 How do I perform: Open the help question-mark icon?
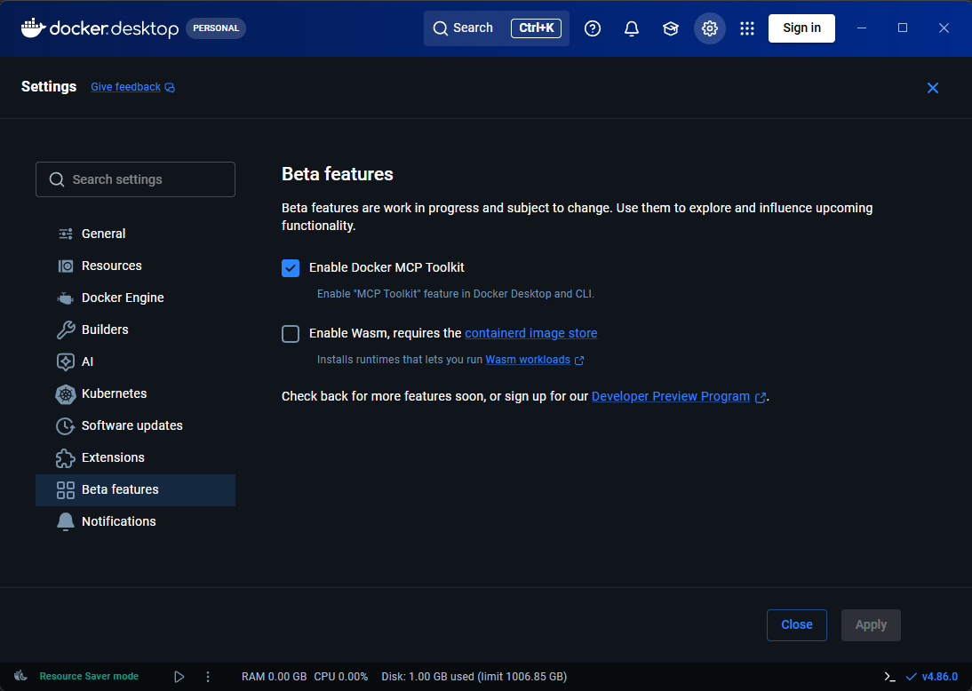pyautogui.click(x=593, y=28)
